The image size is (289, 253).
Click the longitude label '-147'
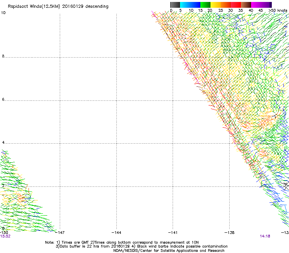click(60, 233)
